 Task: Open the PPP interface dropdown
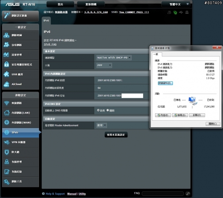(104, 65)
